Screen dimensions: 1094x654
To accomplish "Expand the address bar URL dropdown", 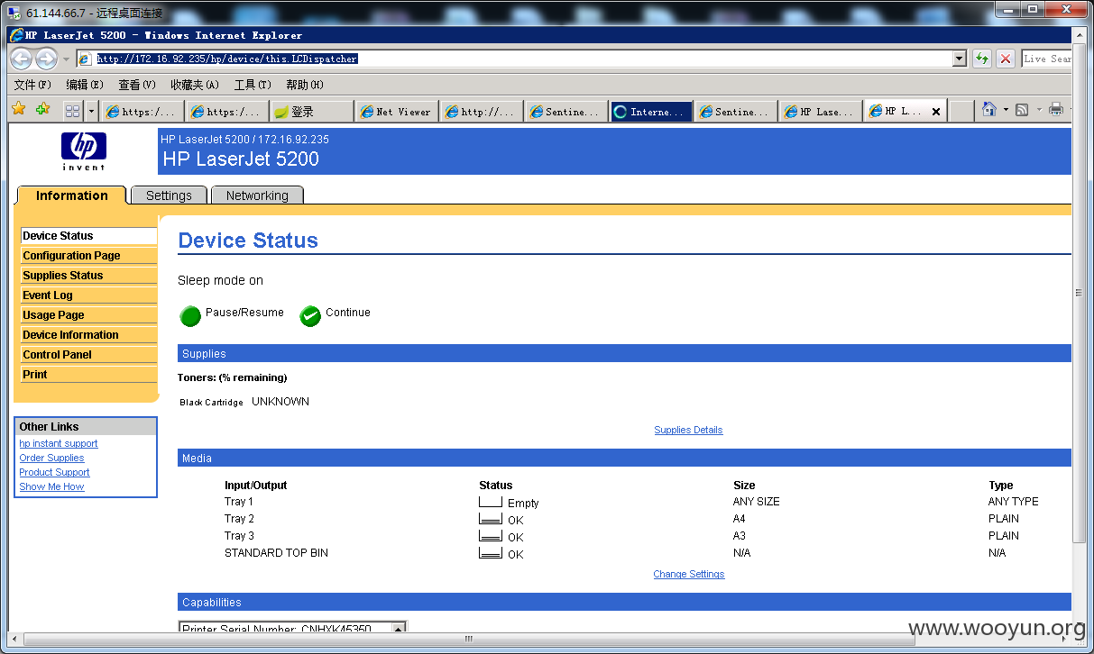I will (x=960, y=59).
